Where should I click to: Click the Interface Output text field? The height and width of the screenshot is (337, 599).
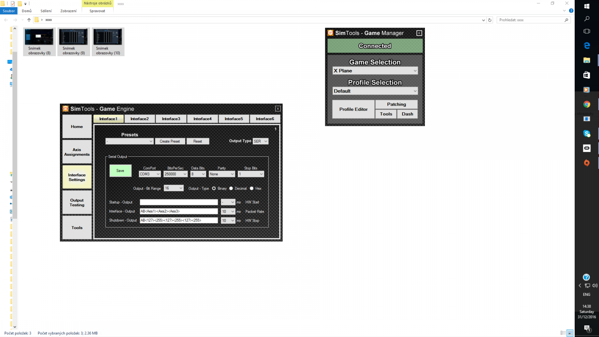pos(179,212)
